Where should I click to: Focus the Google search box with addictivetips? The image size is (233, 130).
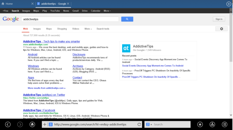pos(70,19)
